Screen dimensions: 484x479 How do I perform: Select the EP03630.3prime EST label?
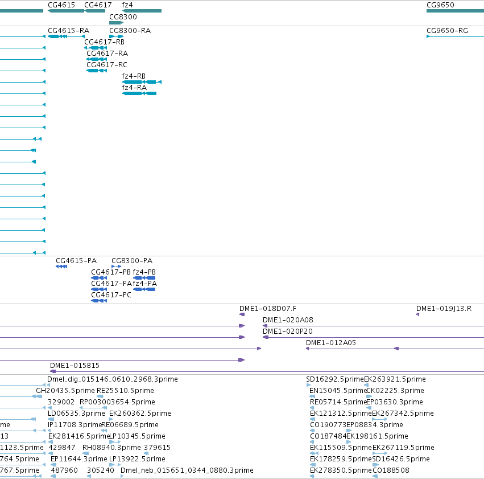pos(395,402)
